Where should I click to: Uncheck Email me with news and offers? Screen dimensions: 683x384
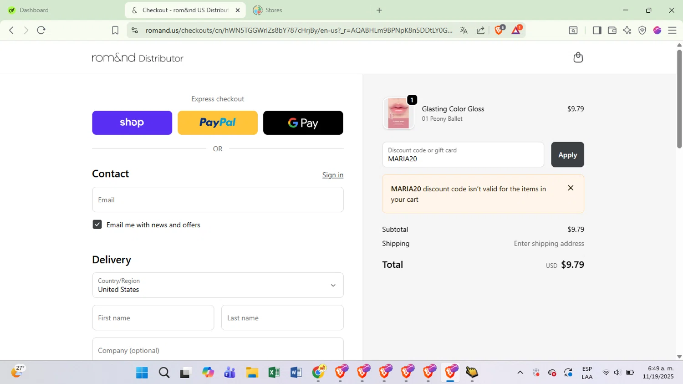pos(97,225)
